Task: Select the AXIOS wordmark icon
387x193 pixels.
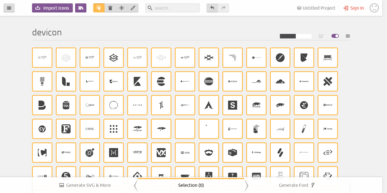Action: pos(137,105)
